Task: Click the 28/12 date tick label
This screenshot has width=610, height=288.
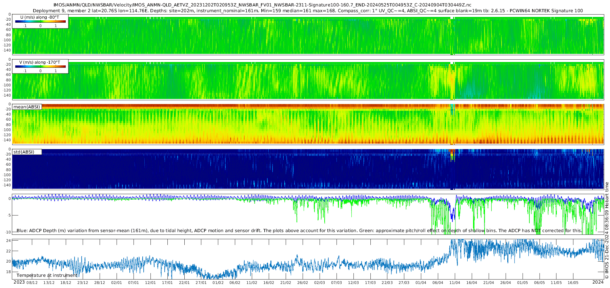Action: [100, 283]
